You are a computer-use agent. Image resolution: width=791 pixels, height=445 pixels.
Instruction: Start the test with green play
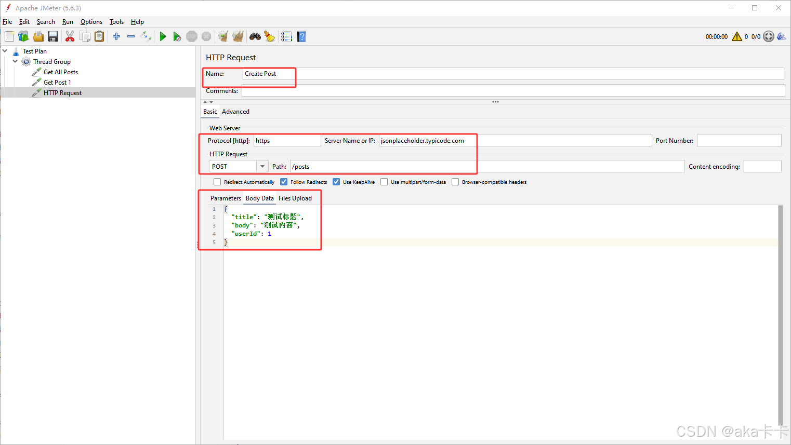[x=163, y=36]
